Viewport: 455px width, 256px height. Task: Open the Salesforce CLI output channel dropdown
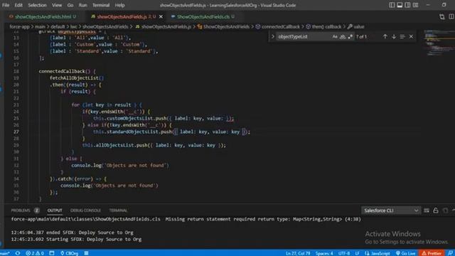(391, 210)
